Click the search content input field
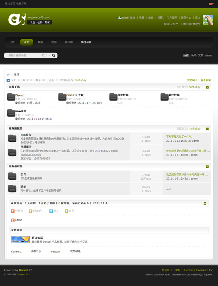Screen dimensions: 218x286 (x=24, y=55)
